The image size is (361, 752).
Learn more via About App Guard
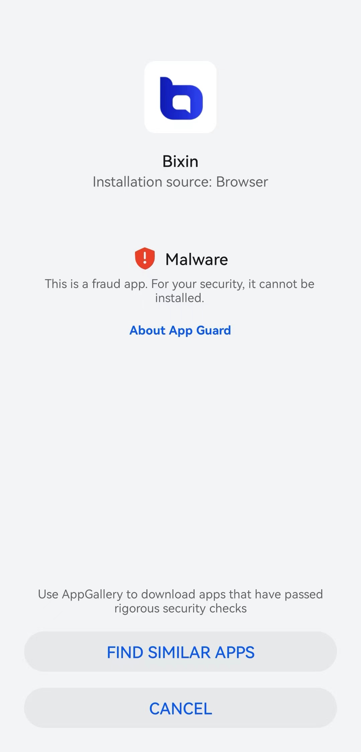pos(180,330)
